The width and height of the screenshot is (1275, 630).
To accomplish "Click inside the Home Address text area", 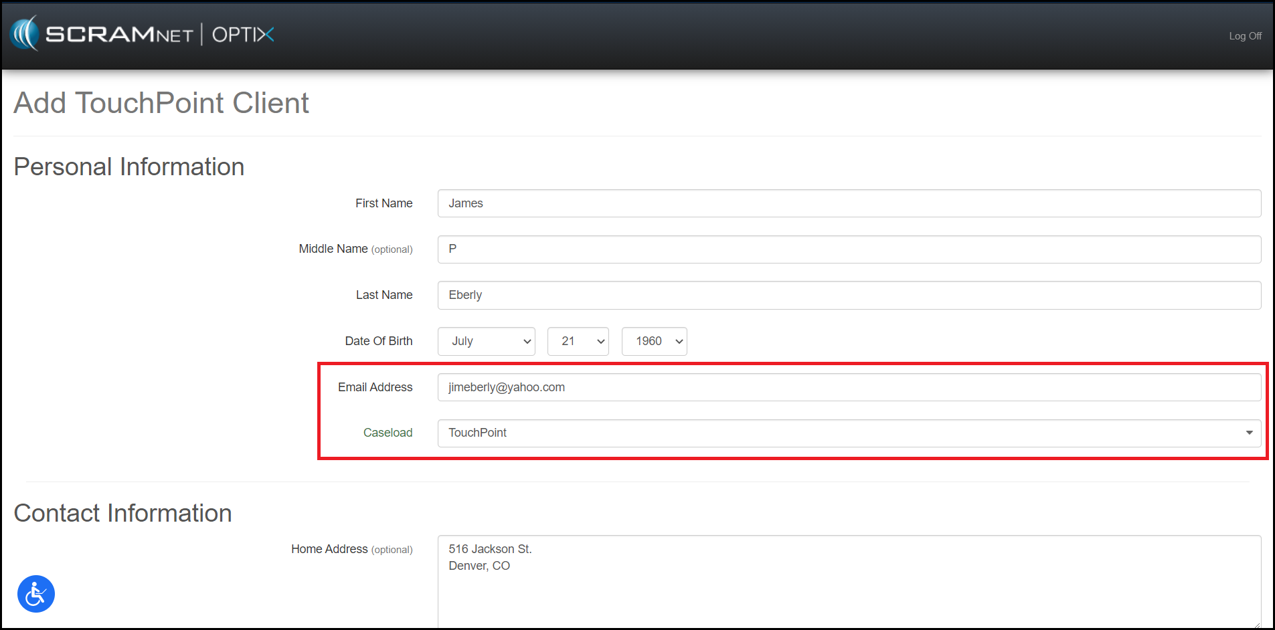I will pos(849,582).
